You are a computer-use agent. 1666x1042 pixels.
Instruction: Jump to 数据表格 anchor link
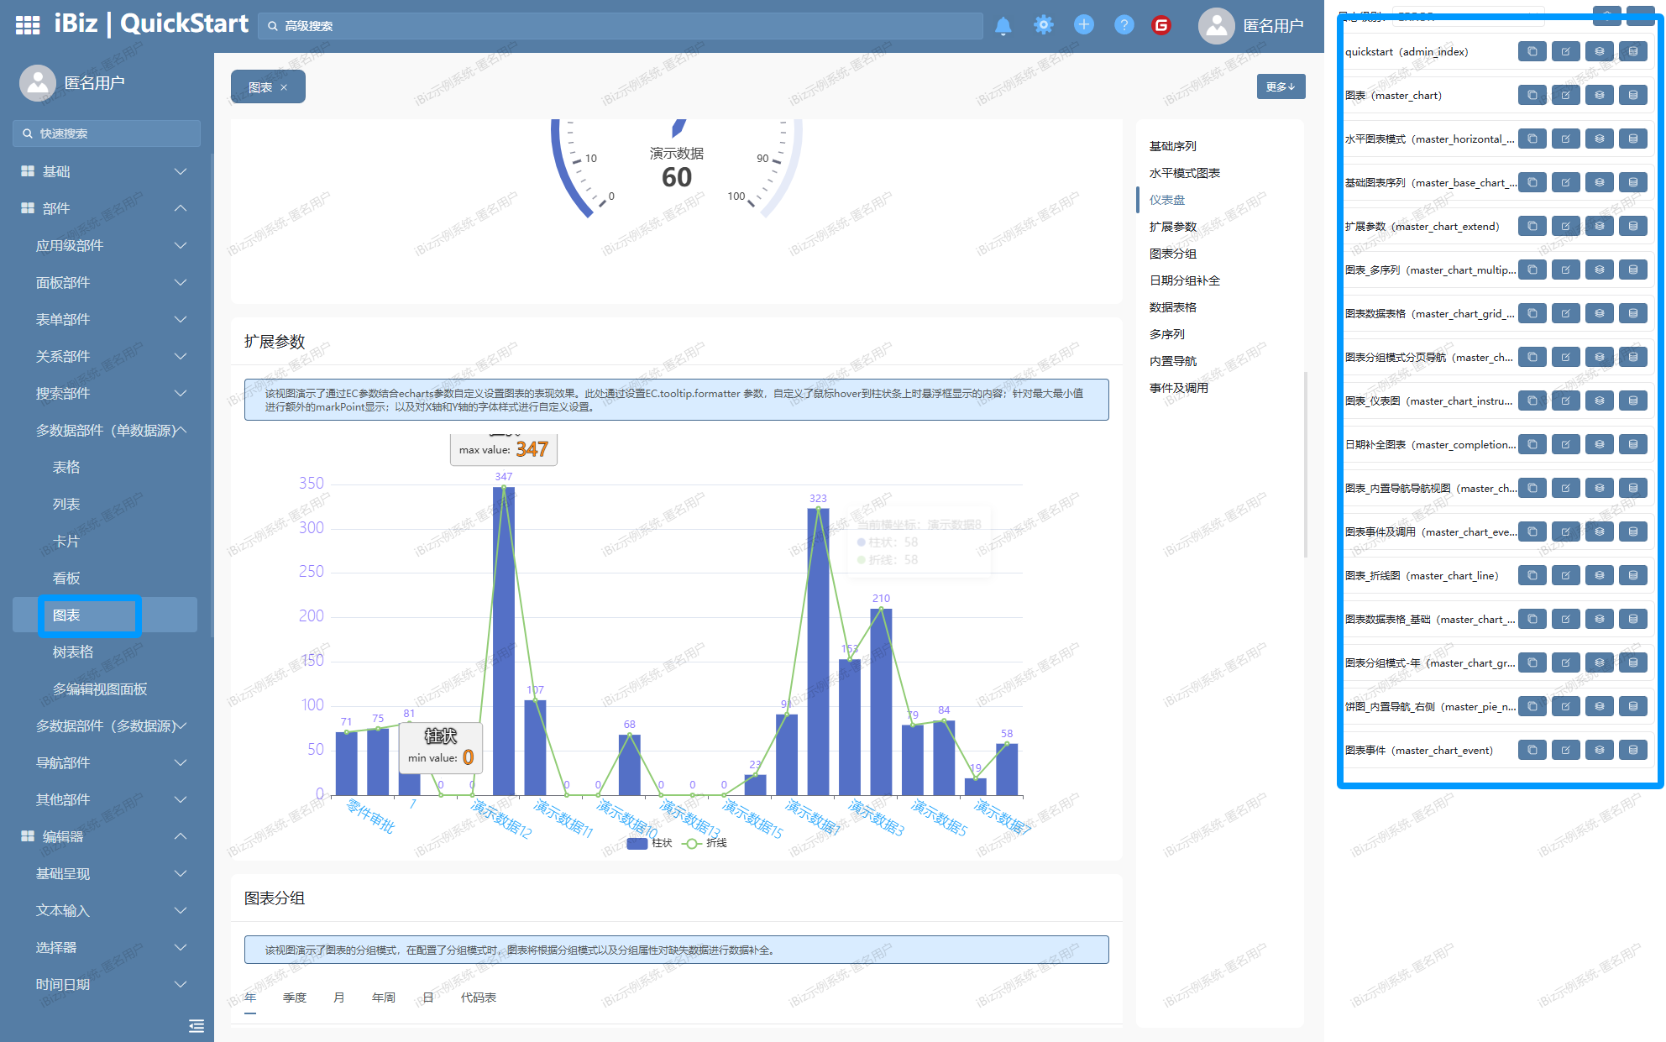click(x=1172, y=307)
